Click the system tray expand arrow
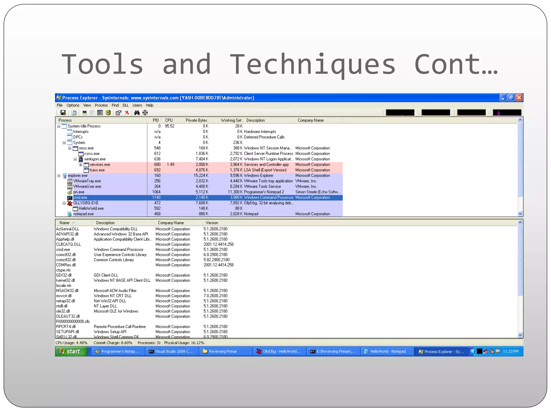 point(473,351)
